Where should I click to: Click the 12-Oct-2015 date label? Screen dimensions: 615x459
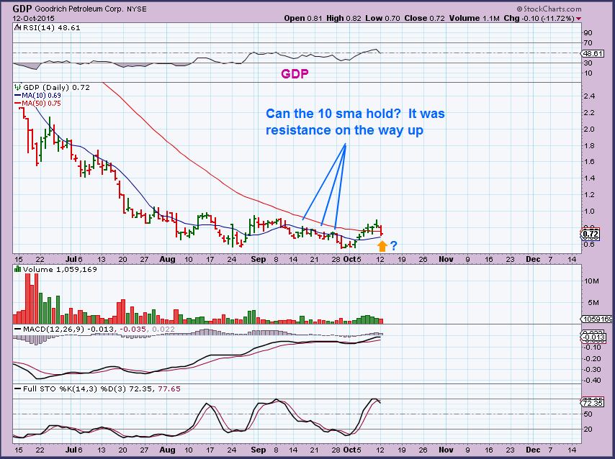point(33,19)
